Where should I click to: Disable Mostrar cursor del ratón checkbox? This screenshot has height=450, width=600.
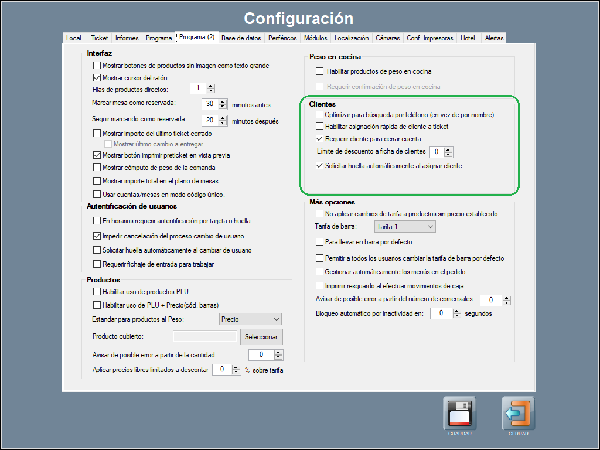[97, 77]
